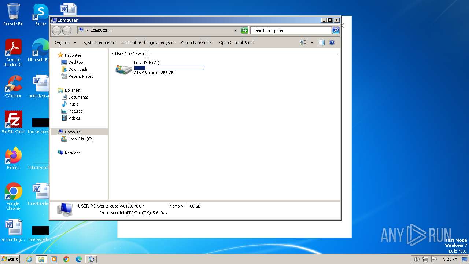The width and height of the screenshot is (469, 264).
Task: Open Microsoft Edge from the taskbar
Action: [x=79, y=259]
